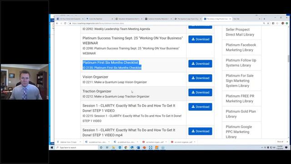The width and height of the screenshot is (291, 164).
Task: Expand options for qp-vision-organizer pdf download
Action: pos(195,142)
